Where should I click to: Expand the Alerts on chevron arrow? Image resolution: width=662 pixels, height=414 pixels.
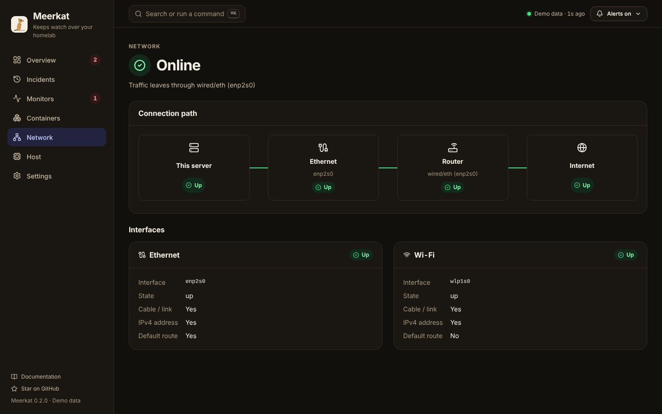(x=638, y=14)
